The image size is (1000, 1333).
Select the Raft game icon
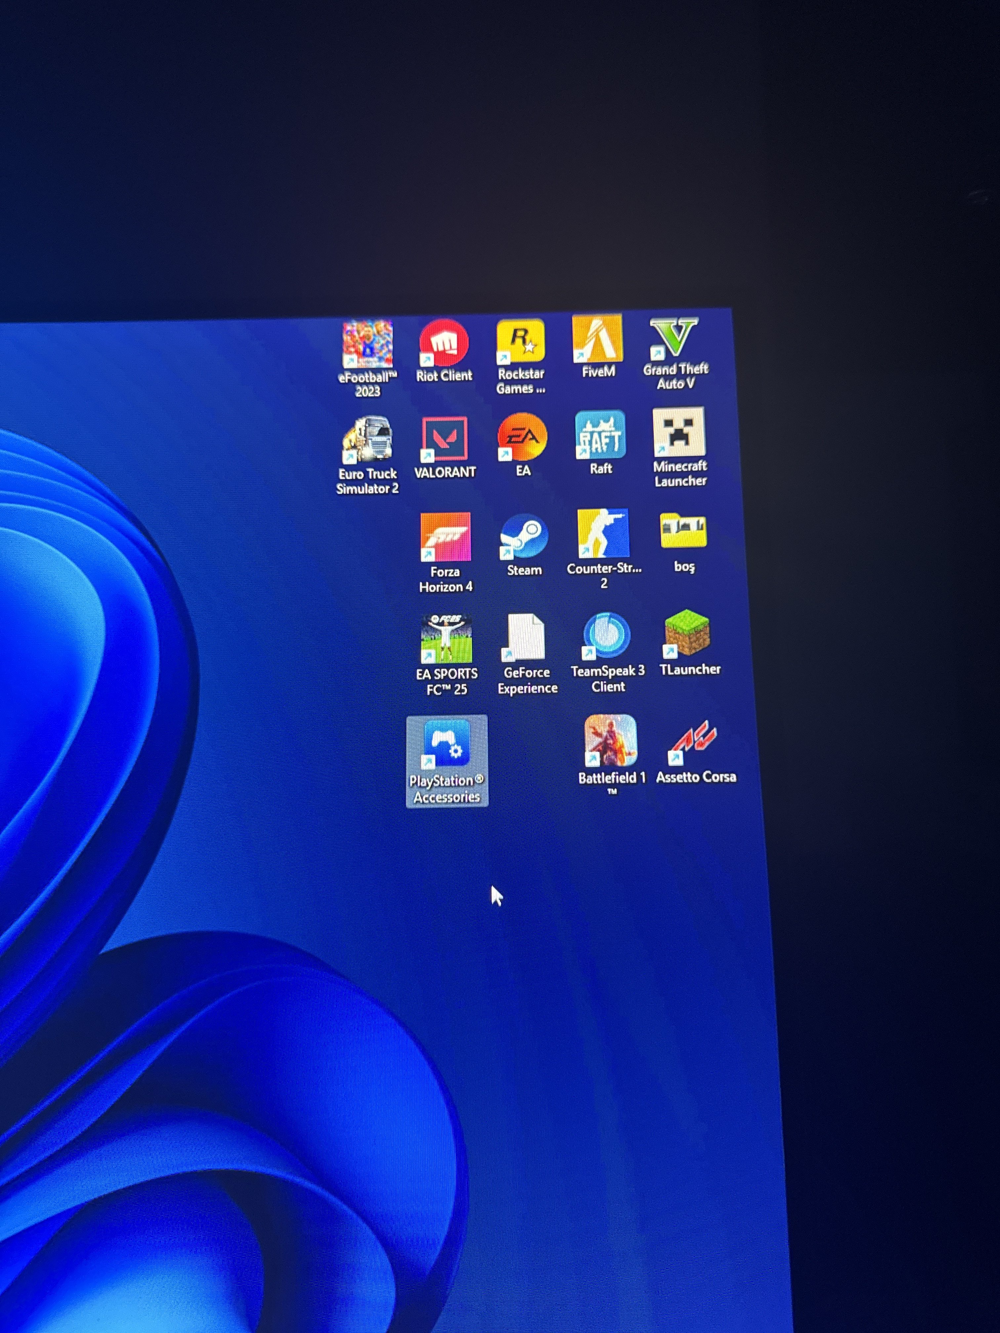(600, 435)
